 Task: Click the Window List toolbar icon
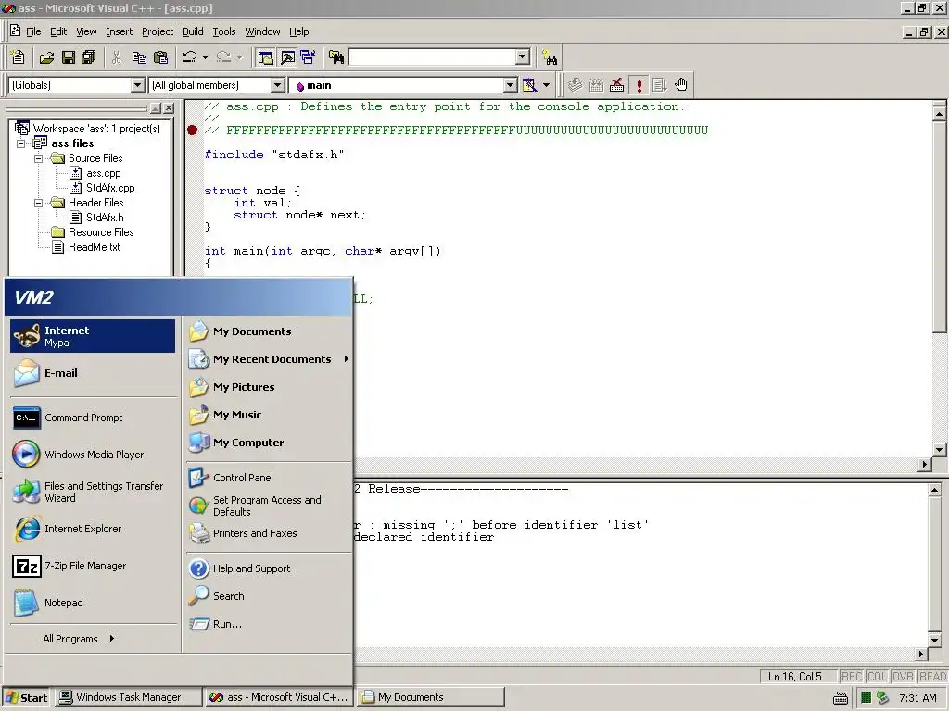tap(308, 57)
